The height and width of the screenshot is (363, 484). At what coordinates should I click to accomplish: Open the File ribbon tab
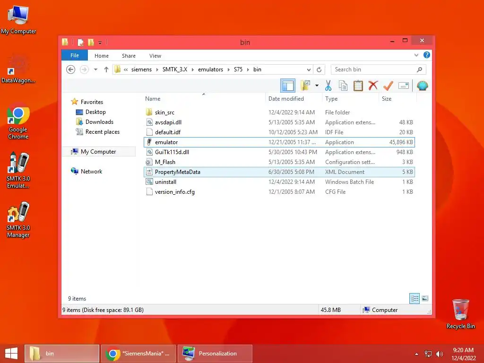74,55
